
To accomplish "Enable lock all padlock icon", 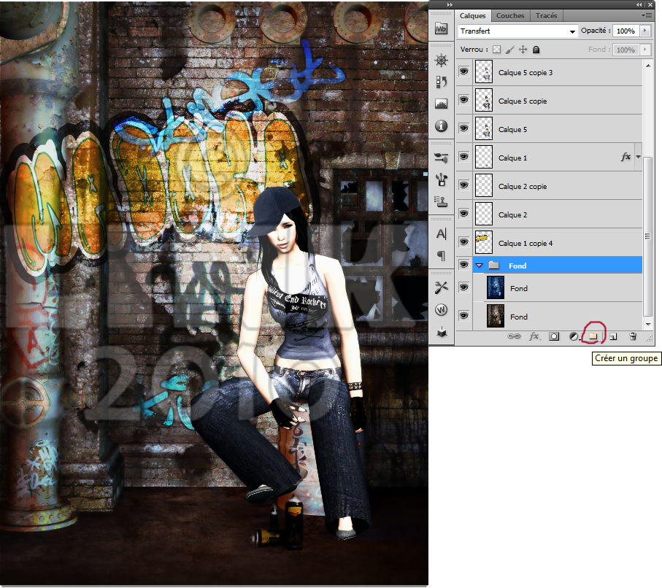I will (x=536, y=50).
